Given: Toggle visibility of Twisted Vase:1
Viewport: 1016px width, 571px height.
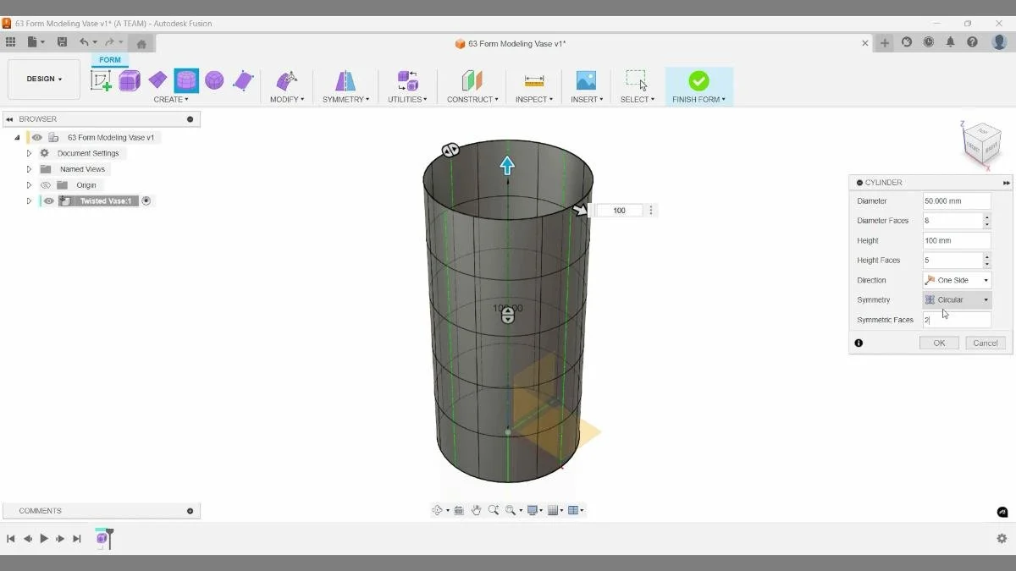Looking at the screenshot, I should pyautogui.click(x=48, y=200).
